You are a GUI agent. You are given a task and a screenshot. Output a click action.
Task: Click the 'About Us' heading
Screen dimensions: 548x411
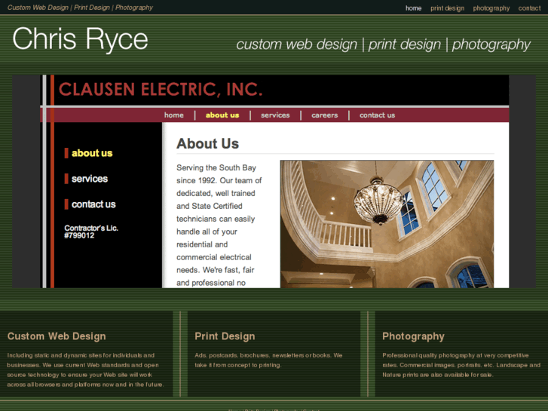pyautogui.click(x=207, y=144)
